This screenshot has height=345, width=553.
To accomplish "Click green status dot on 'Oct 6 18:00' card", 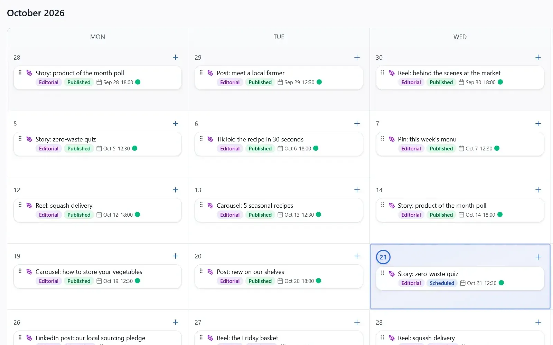I will pyautogui.click(x=316, y=148).
